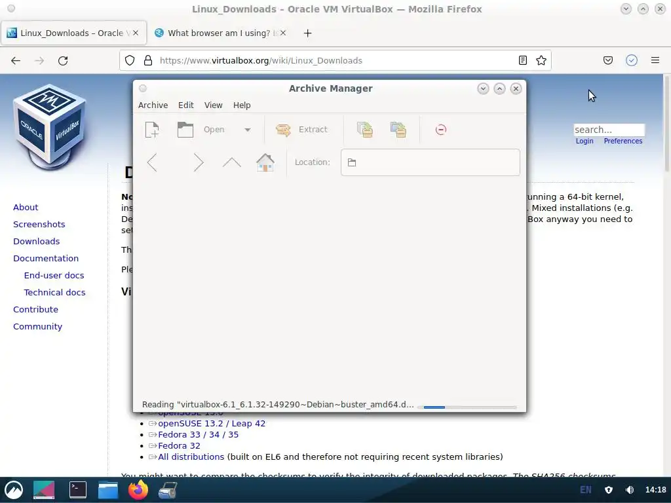
Task: Open the Technical docs link
Action: [54, 293]
